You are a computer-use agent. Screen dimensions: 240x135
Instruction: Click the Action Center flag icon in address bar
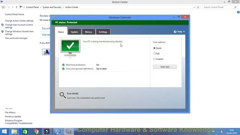click(21, 7)
